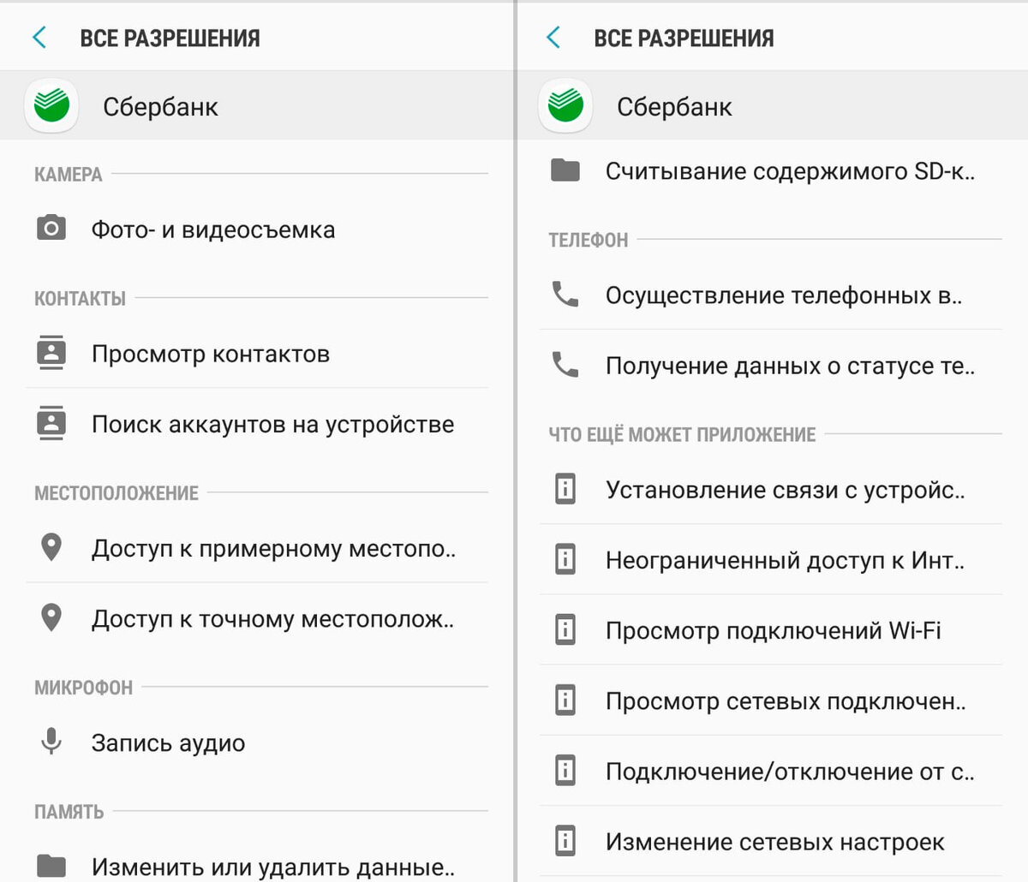Tap folder icon beside Считывание содержимого SD-к..
Screen dimensions: 1028x882
565,170
